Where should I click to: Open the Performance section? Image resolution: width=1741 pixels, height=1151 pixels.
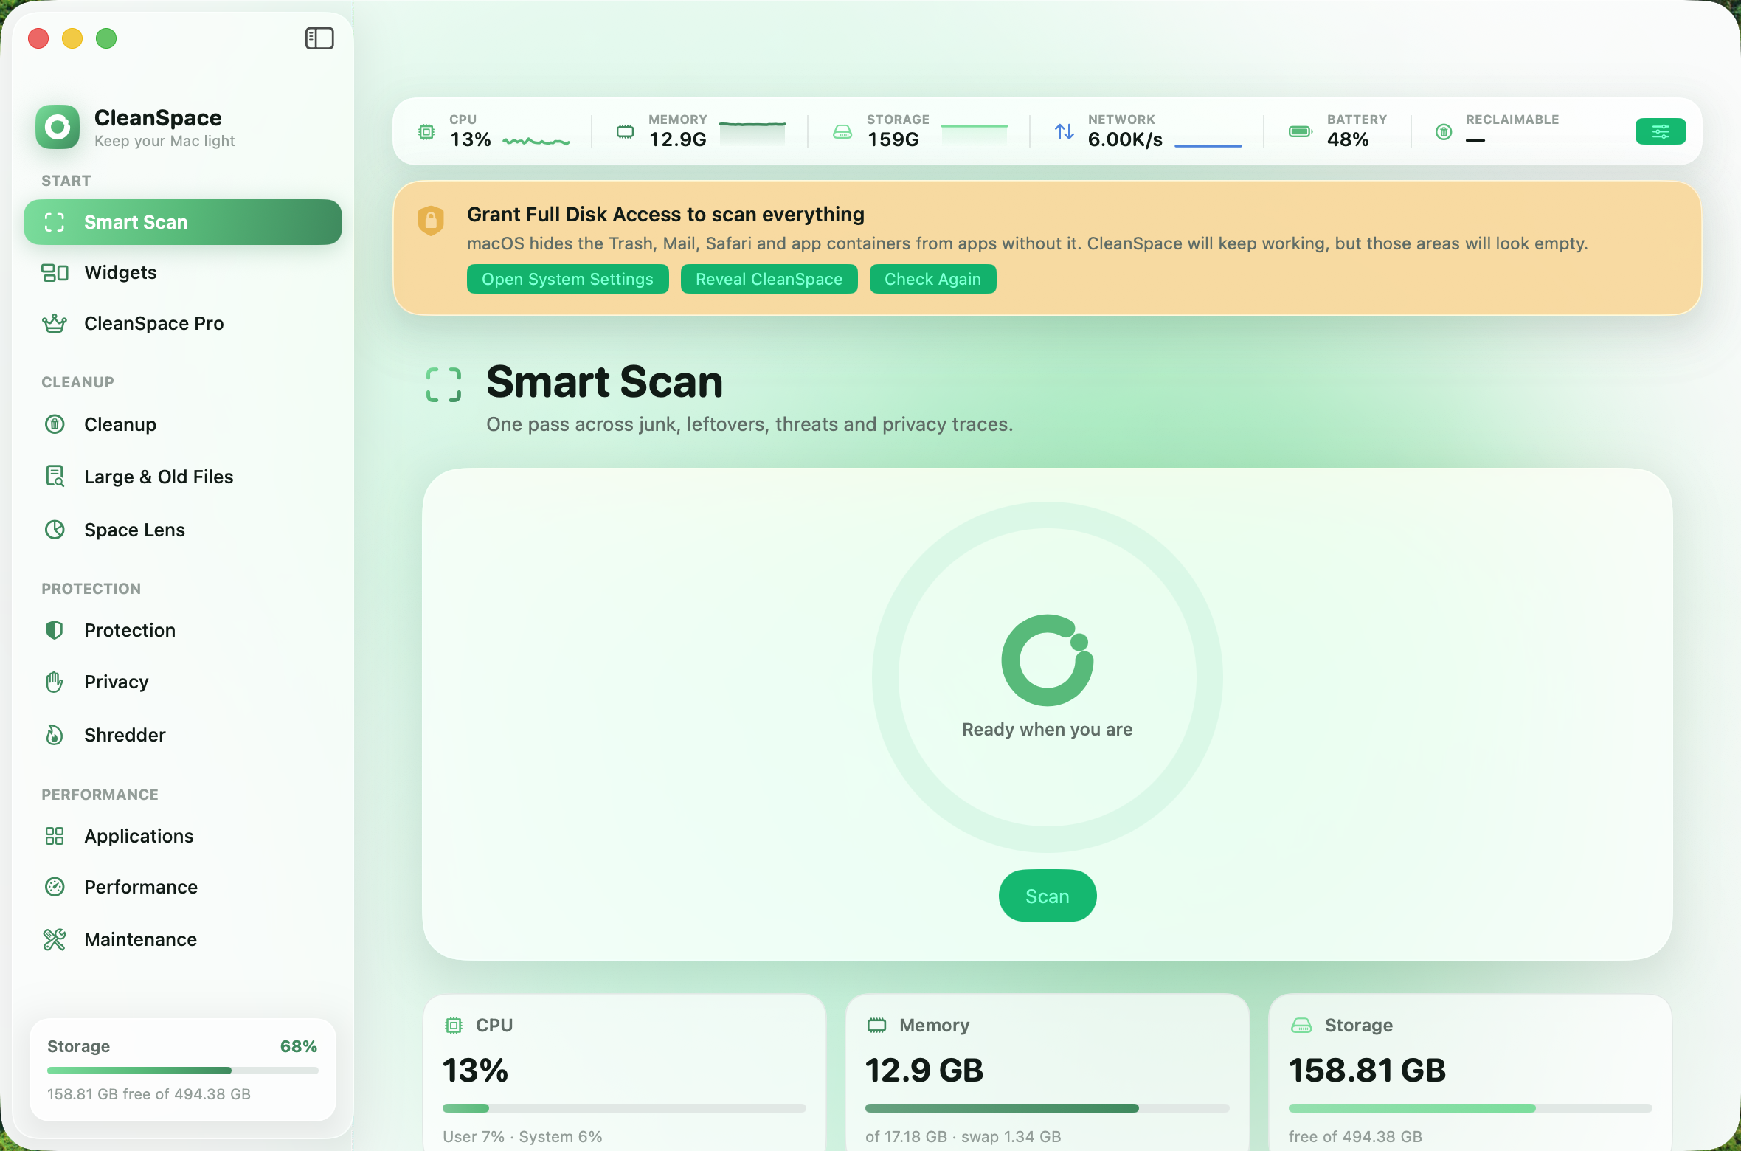tap(183, 887)
